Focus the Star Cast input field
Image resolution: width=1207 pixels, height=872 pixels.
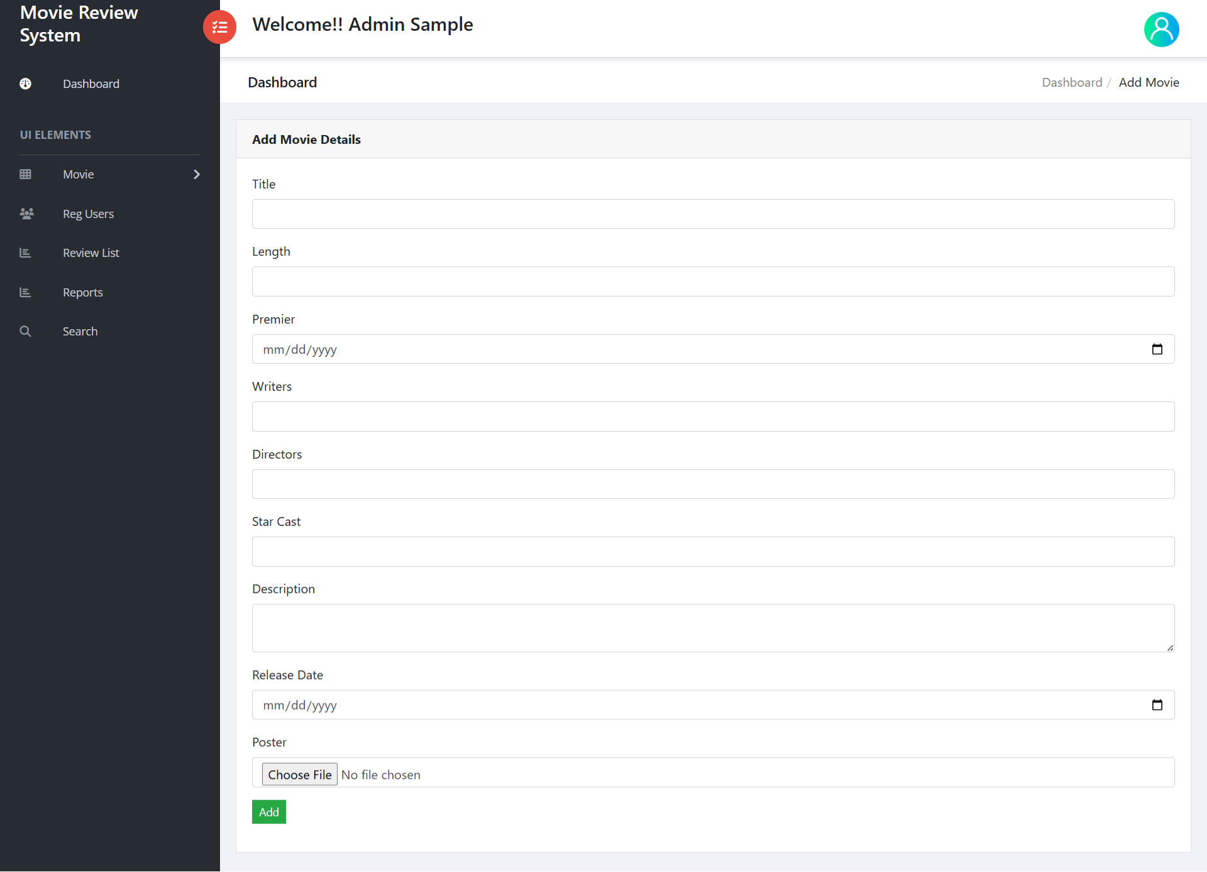point(713,552)
